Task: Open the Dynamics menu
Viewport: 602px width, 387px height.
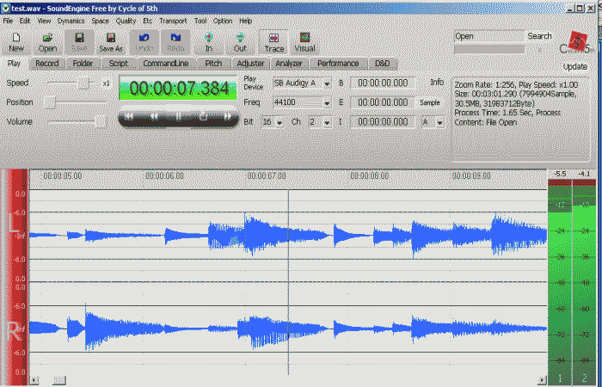Action: (71, 20)
